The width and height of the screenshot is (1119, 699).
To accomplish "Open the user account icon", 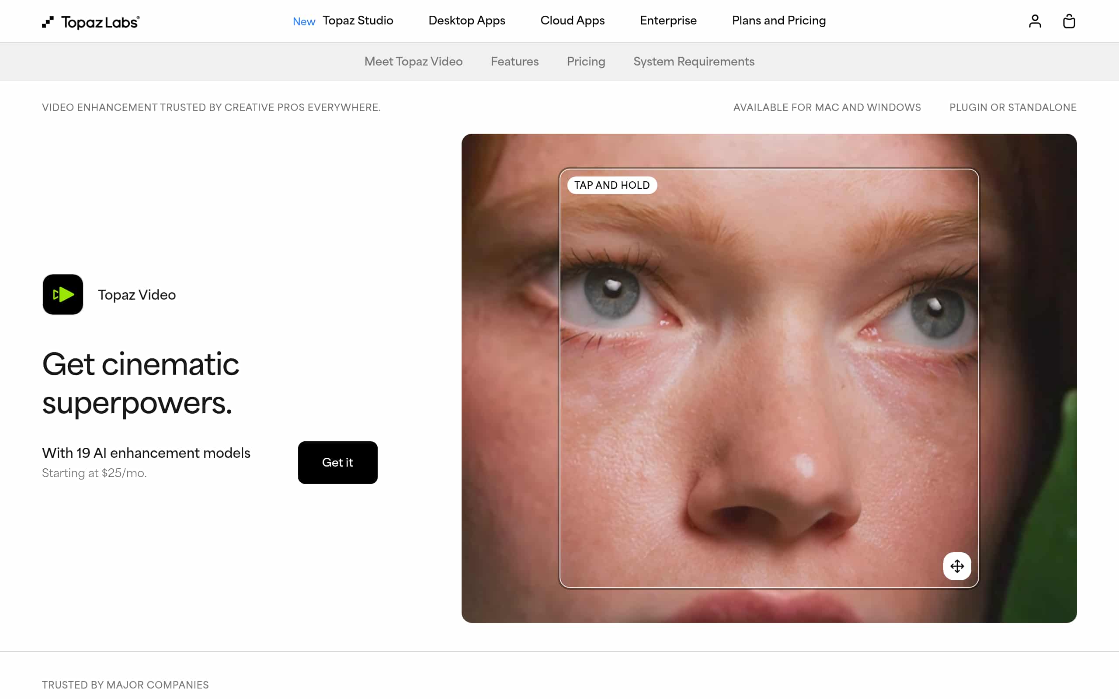I will (1034, 21).
